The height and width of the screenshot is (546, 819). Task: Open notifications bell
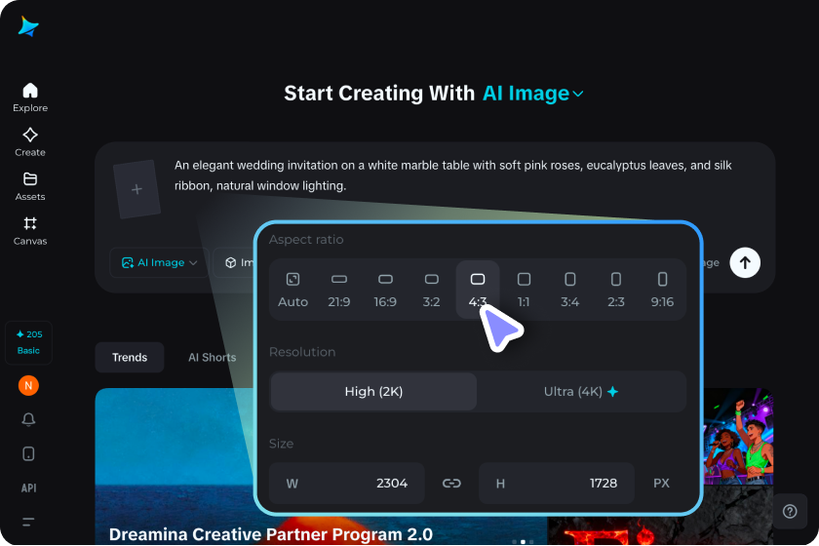(x=28, y=419)
